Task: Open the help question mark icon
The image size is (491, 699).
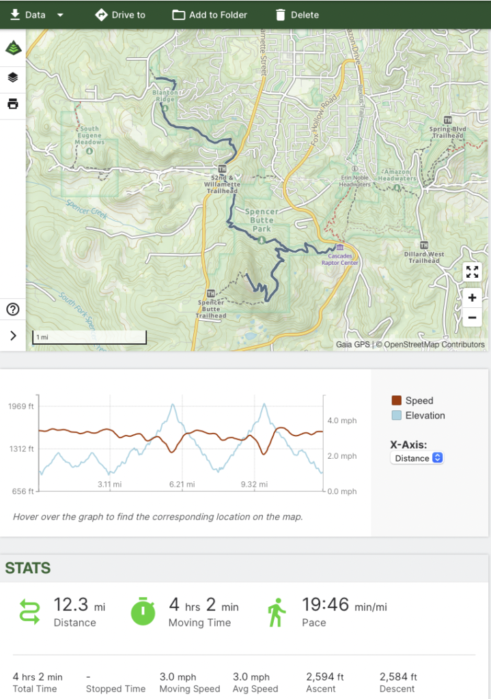Action: pyautogui.click(x=13, y=309)
